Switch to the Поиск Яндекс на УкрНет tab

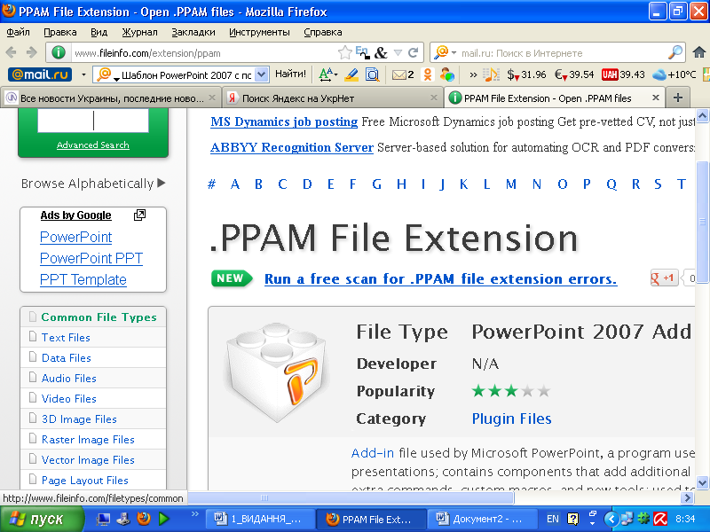[332, 98]
